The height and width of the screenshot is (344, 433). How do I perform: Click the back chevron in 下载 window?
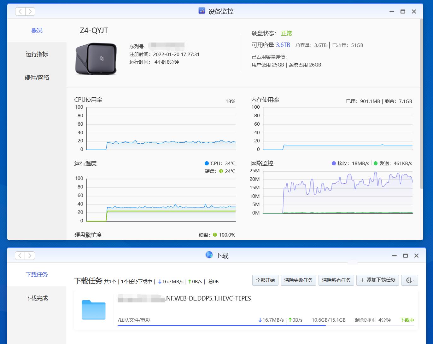pos(20,255)
